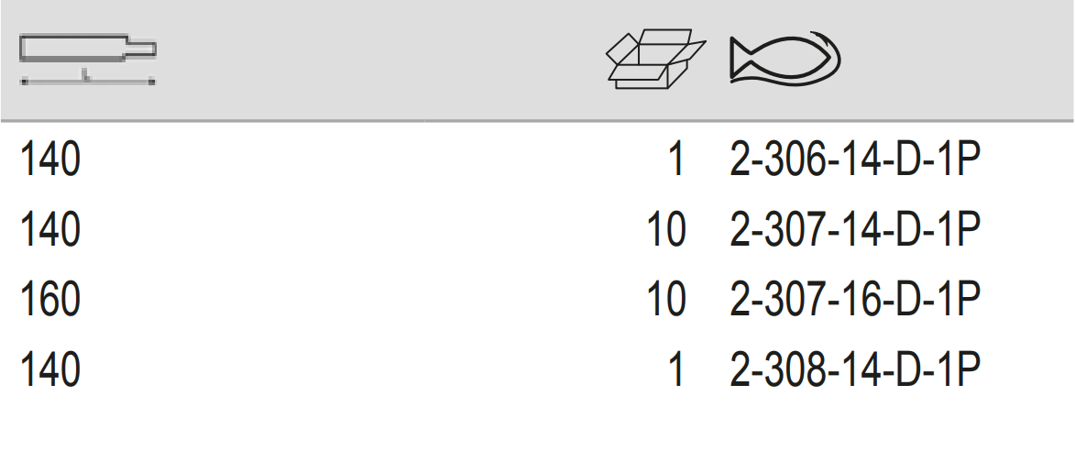Image resolution: width=1075 pixels, height=473 pixels.
Task: Select the 160 length value
Action: tap(50, 299)
